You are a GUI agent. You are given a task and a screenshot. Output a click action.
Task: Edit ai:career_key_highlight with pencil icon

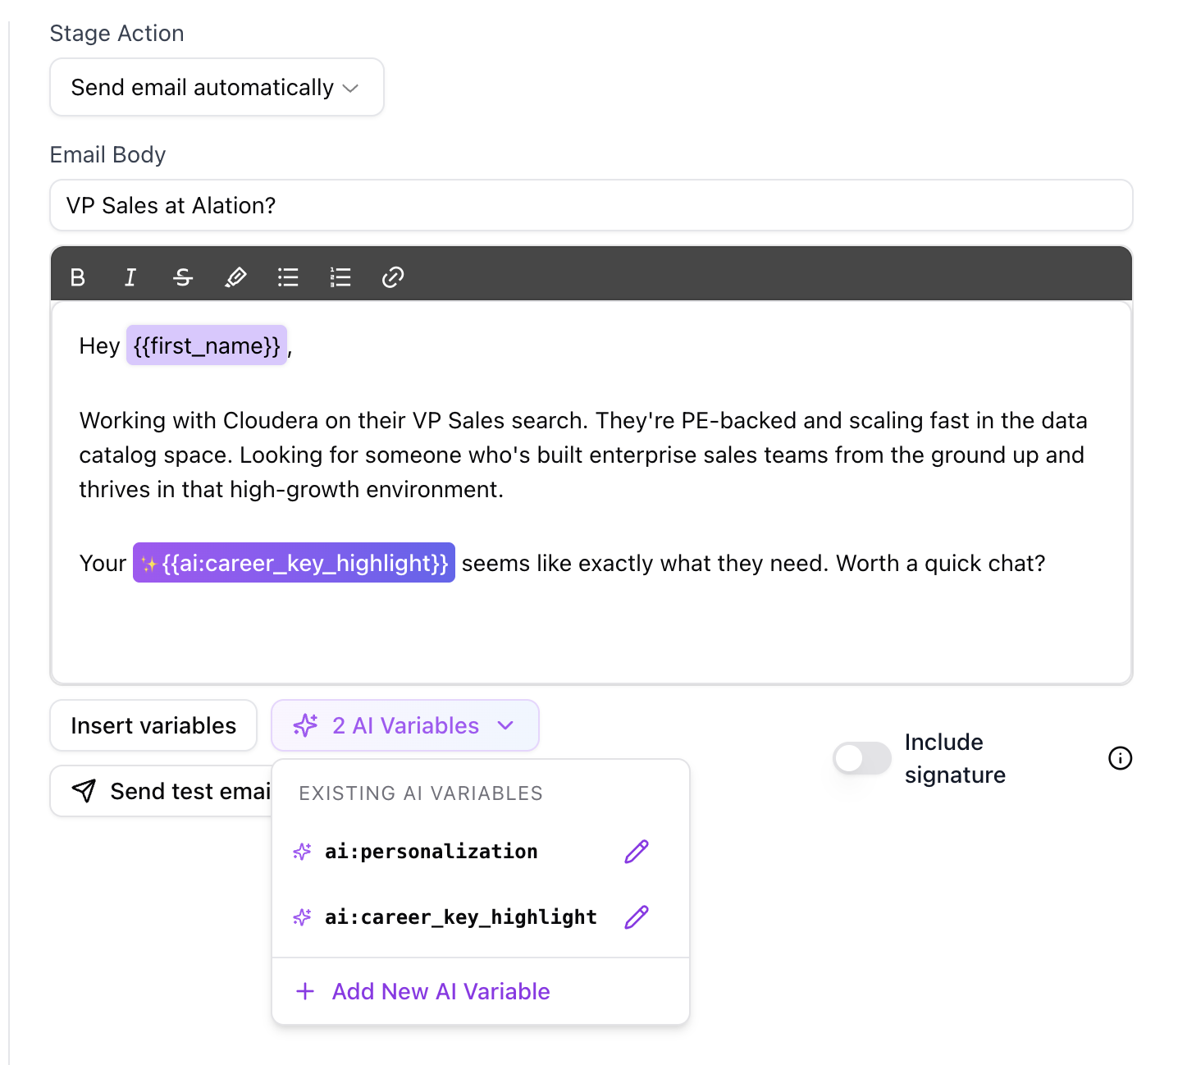[x=637, y=916]
